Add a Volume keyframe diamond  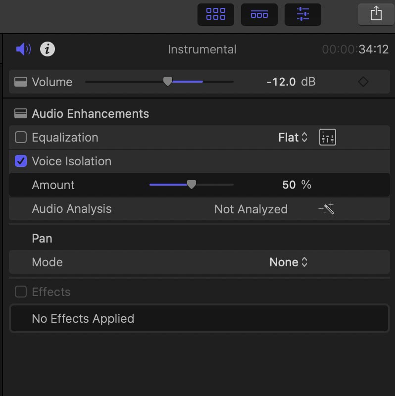(363, 82)
